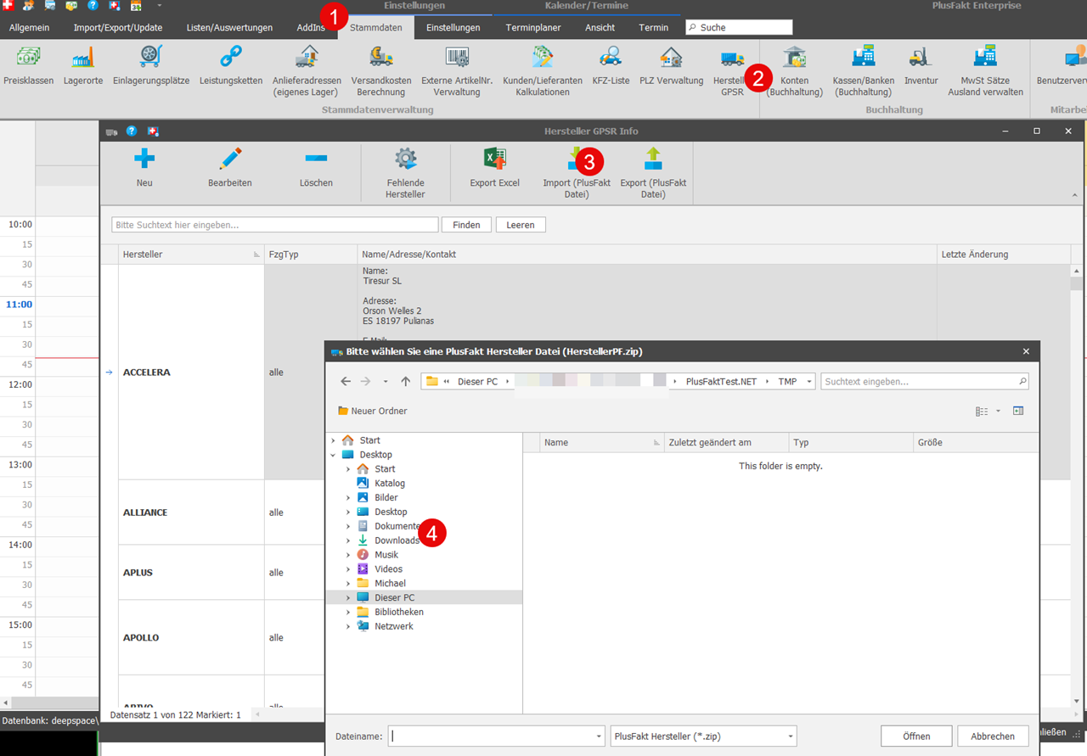Open the Inventur forklift icon

pos(921,67)
